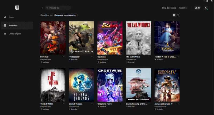The width and height of the screenshot is (214, 115).
Task: Select Biblioteca in the sidebar
Action: tap(17, 25)
